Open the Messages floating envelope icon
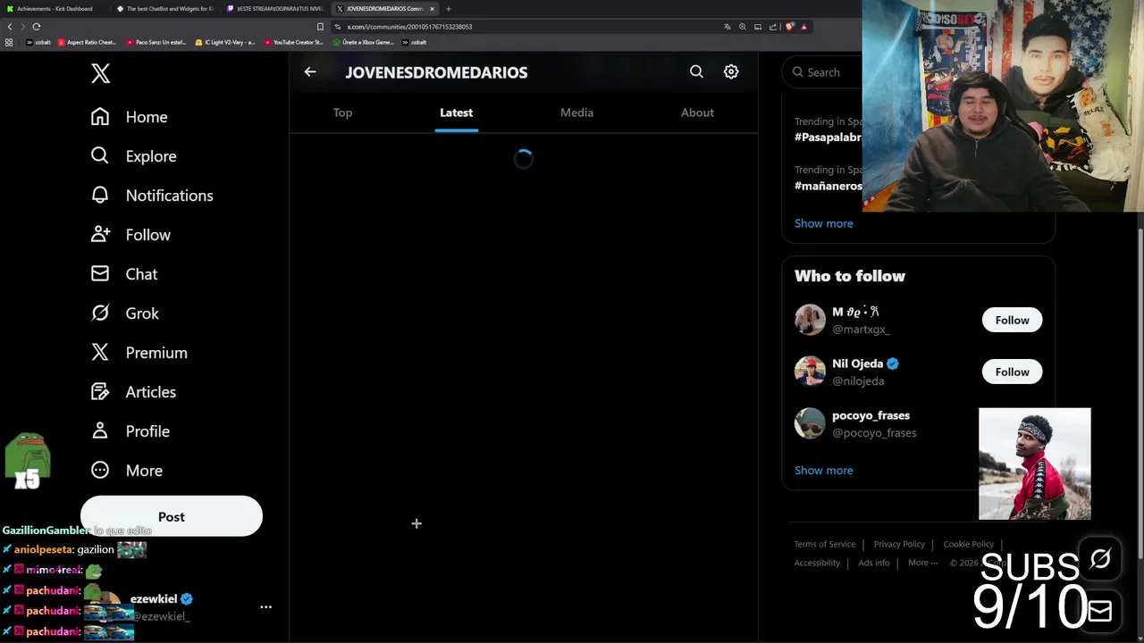This screenshot has height=643, width=1144. (x=1100, y=611)
